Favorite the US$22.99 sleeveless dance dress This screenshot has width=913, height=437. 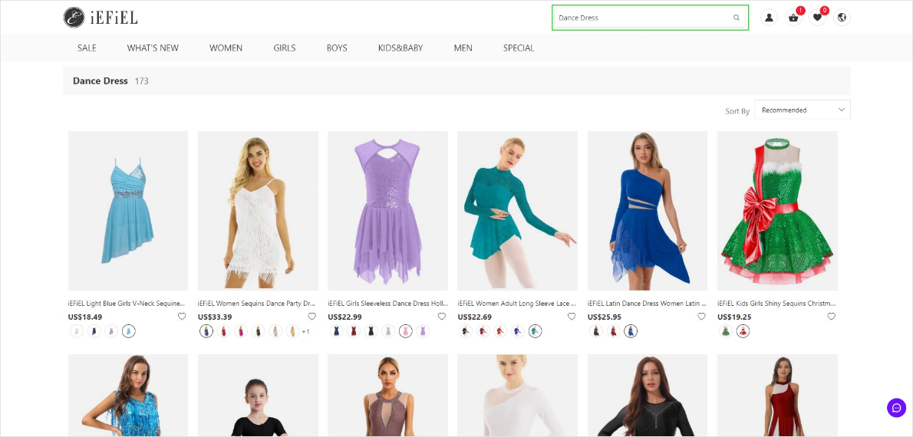[441, 317]
